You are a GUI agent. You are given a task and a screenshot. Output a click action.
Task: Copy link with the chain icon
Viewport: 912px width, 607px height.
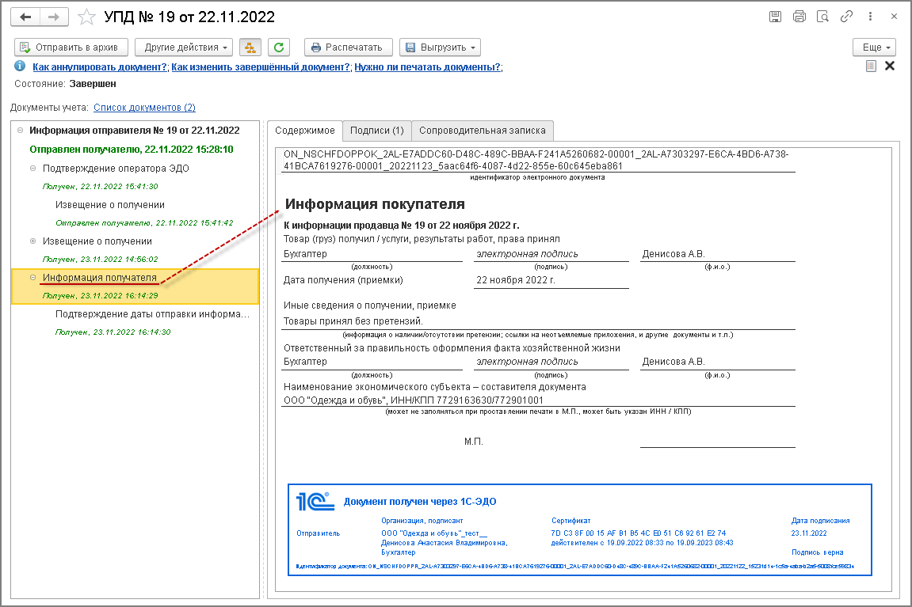[846, 17]
